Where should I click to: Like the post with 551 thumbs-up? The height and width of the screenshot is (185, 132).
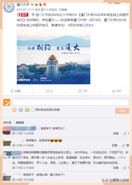(x=114, y=91)
